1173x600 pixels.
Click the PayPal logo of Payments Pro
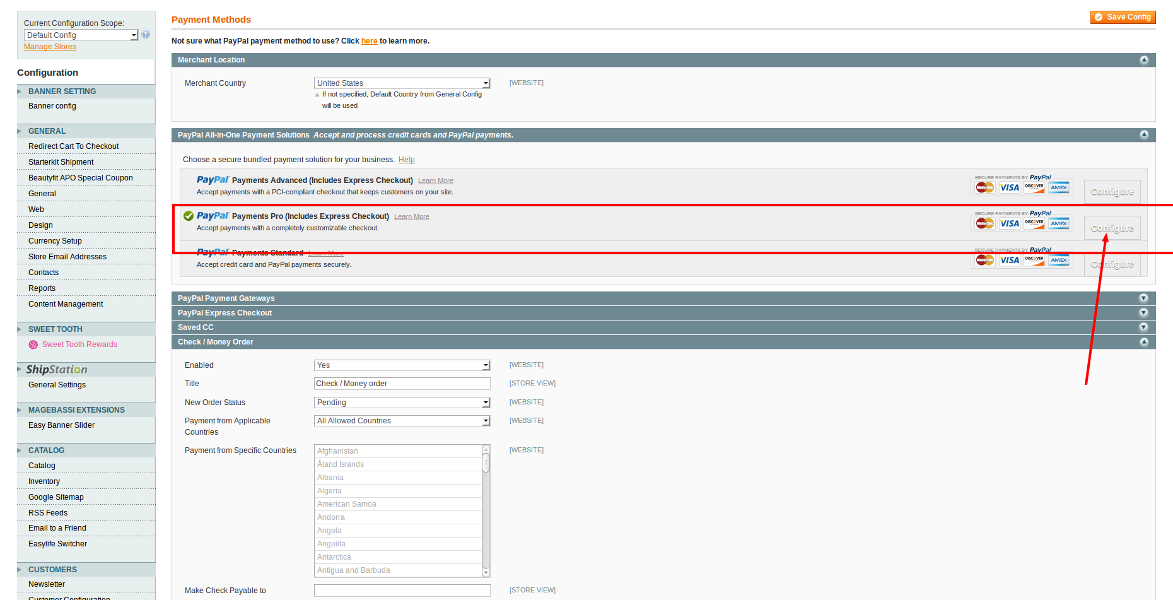click(213, 216)
